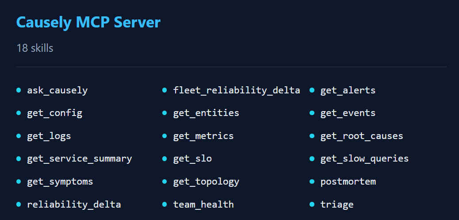Select the get_root_causes skill
The image size is (459, 220).
tap(361, 136)
